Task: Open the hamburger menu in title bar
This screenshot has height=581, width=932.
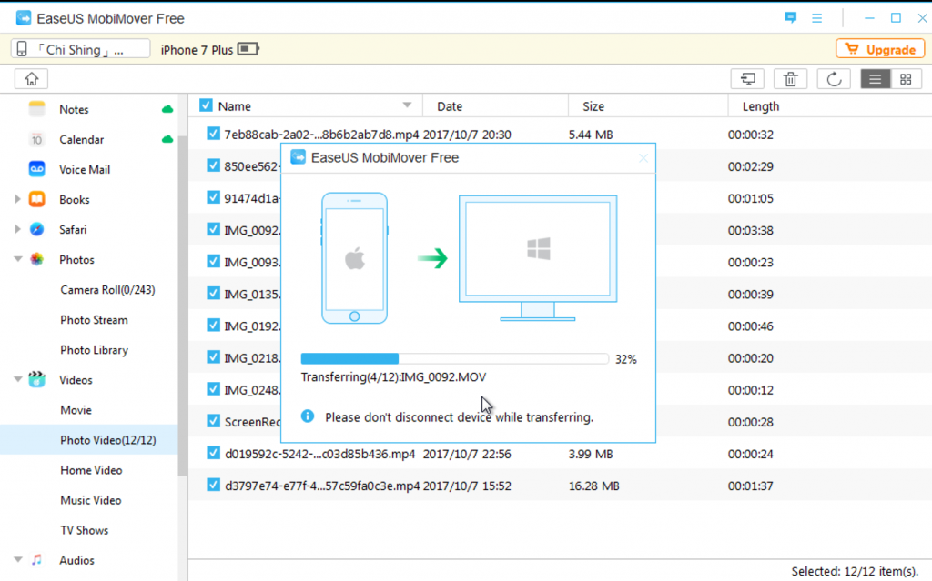Action: (817, 18)
